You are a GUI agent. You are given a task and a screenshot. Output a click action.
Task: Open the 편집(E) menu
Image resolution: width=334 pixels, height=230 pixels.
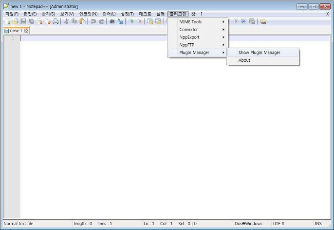pyautogui.click(x=30, y=14)
